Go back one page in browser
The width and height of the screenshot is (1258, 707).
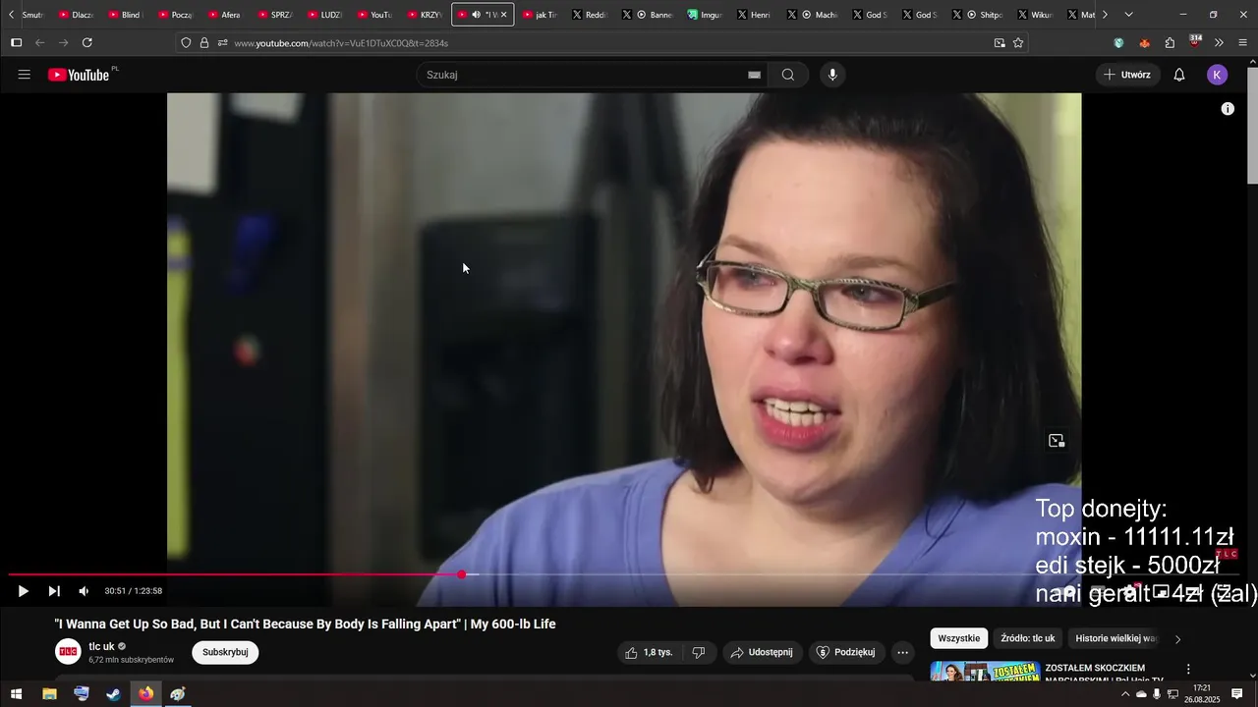pyautogui.click(x=39, y=43)
